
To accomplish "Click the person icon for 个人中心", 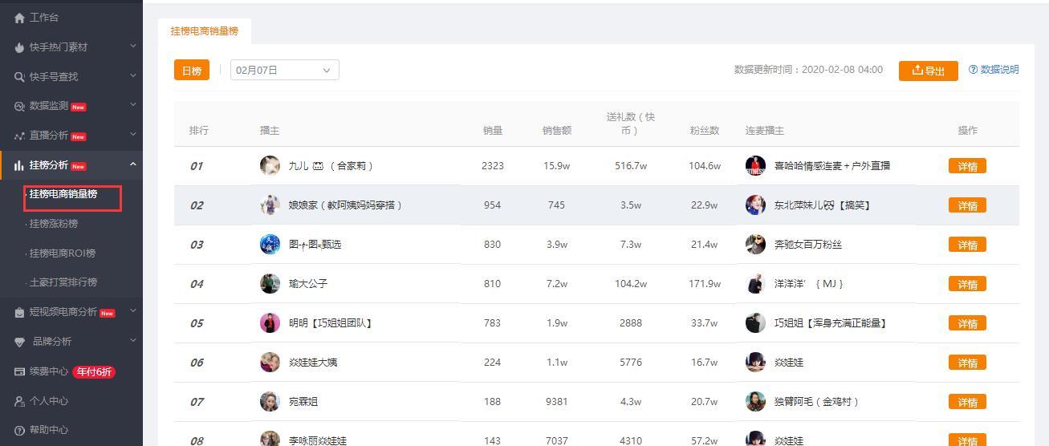I will 19,401.
